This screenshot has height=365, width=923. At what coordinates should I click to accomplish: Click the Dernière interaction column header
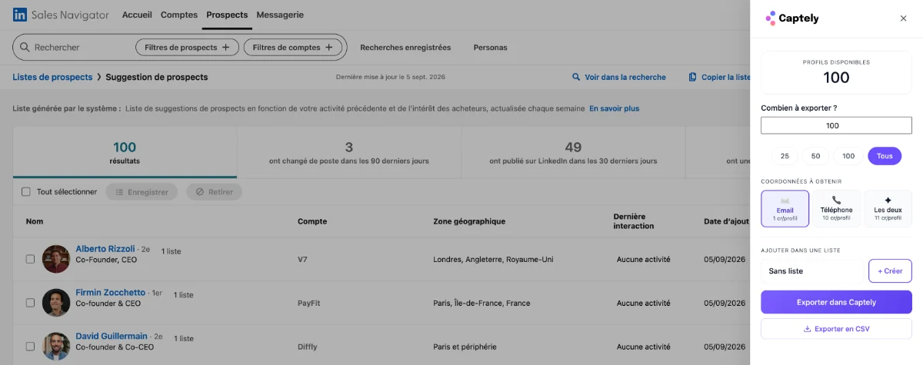[x=634, y=221]
